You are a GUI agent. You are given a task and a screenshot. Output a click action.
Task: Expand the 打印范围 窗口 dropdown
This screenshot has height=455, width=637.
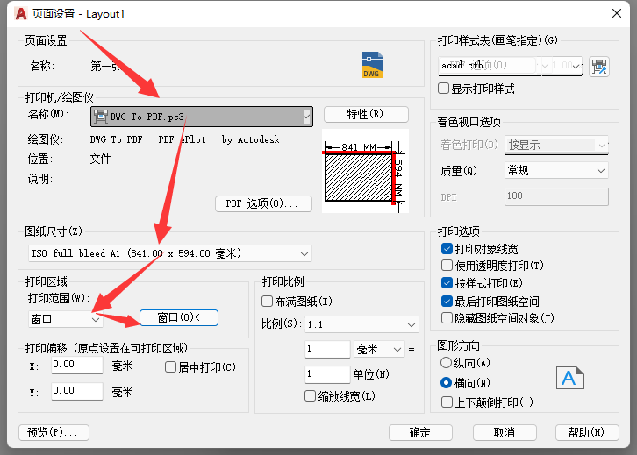pyautogui.click(x=66, y=319)
